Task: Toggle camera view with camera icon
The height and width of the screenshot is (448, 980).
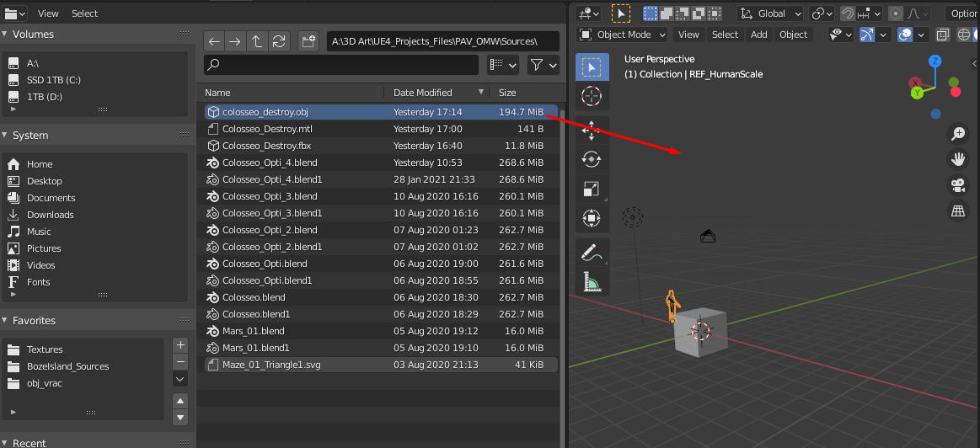Action: (x=958, y=185)
